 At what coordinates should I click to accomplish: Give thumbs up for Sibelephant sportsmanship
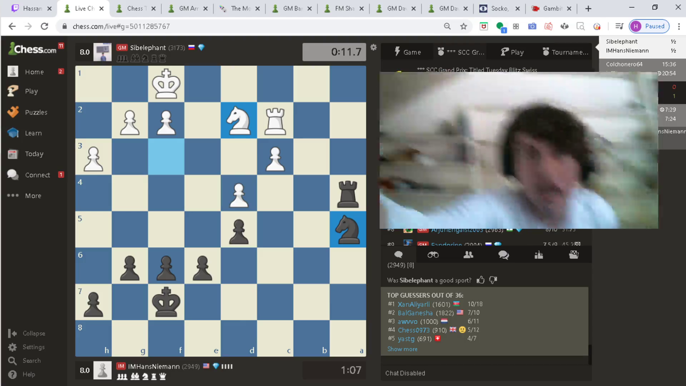[481, 280]
